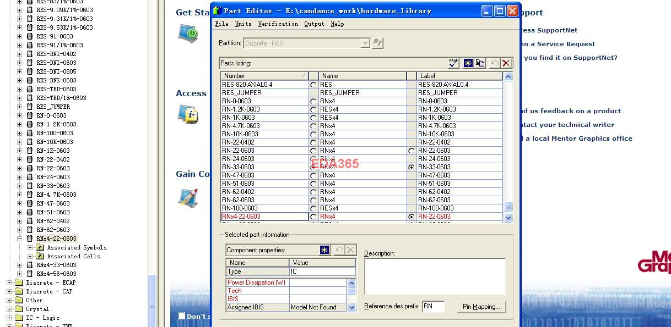Select name radio button for RN-10K-0603 row
This screenshot has height=327, width=671.
click(313, 134)
